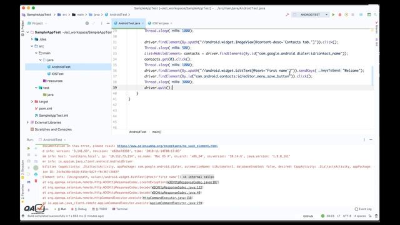The width and height of the screenshot is (400, 225).
Task: Open the TODO tool window tab
Action: (100, 209)
